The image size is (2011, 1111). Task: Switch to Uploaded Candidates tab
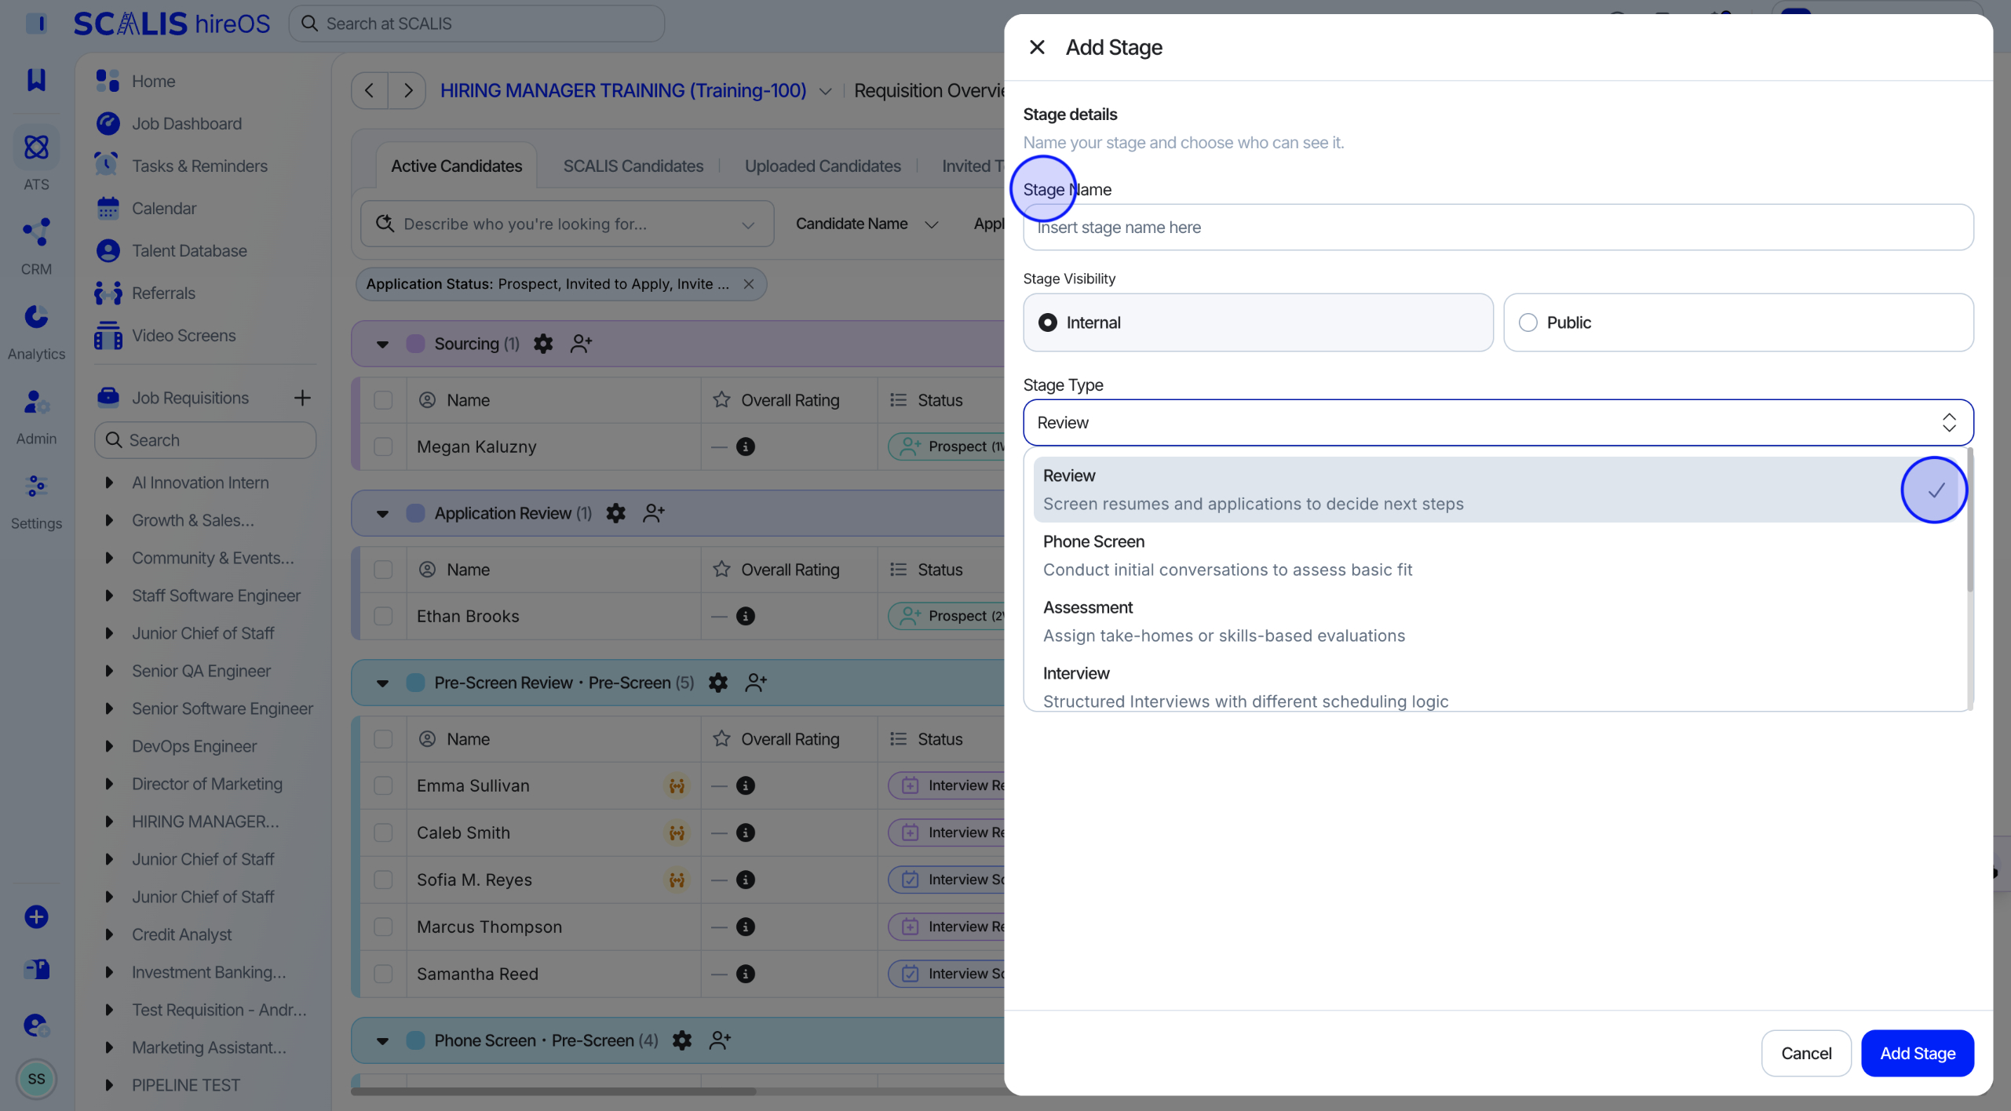point(823,166)
